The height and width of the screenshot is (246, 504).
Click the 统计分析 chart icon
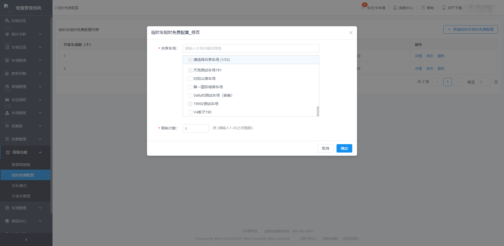click(7, 34)
